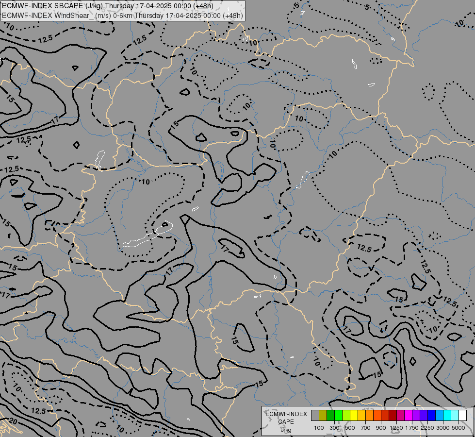Click the 900 legend value
This screenshot has height=437, width=475.
pyautogui.click(x=381, y=428)
